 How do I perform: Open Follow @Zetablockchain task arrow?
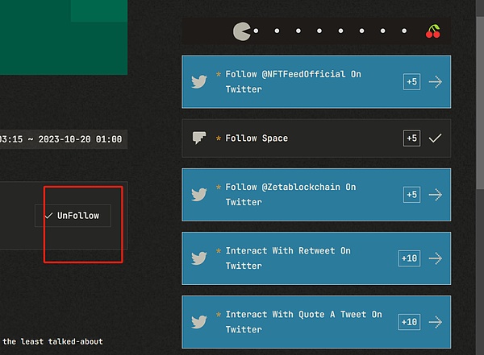coord(436,194)
